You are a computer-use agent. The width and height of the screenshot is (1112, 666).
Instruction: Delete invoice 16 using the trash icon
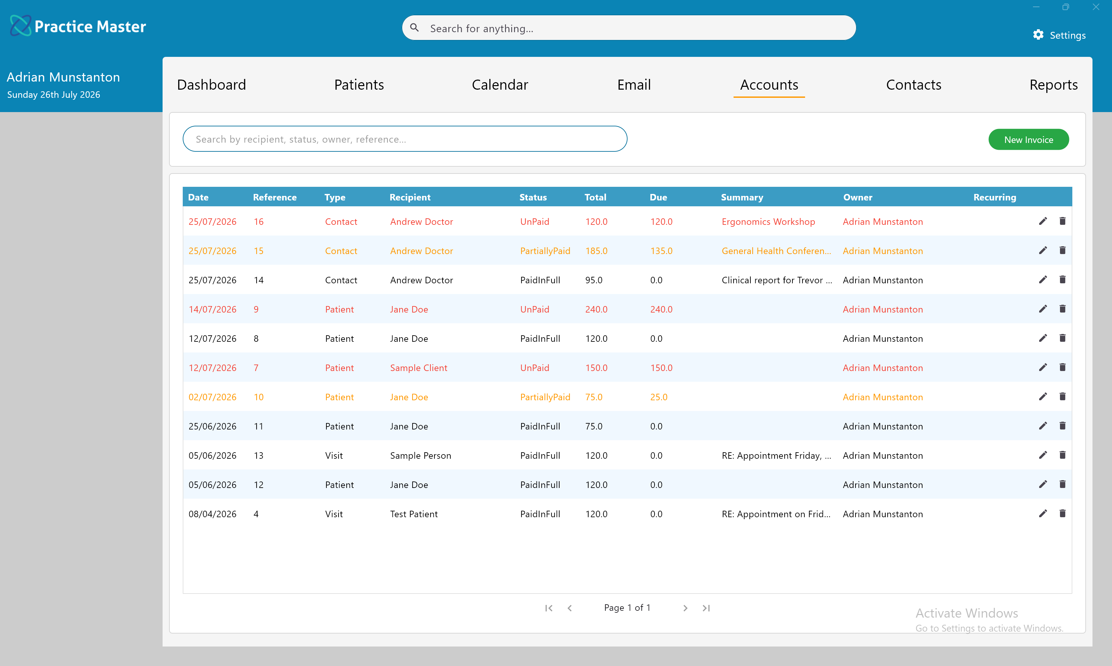[x=1062, y=221]
